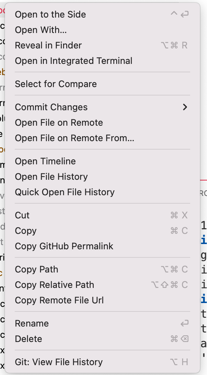Reveal the file in Finder
Screen dimensions: 207x375
point(48,45)
